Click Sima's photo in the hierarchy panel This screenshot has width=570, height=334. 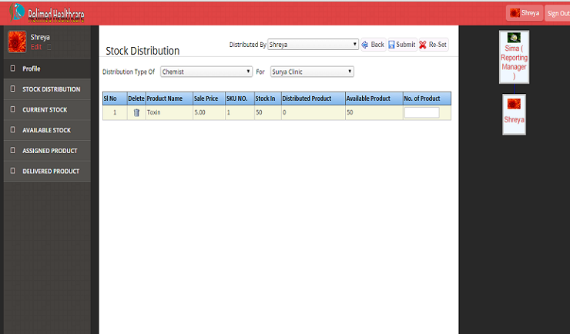tap(514, 37)
